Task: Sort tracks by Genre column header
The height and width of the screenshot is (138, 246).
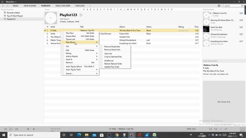Action: pyautogui.click(x=149, y=27)
